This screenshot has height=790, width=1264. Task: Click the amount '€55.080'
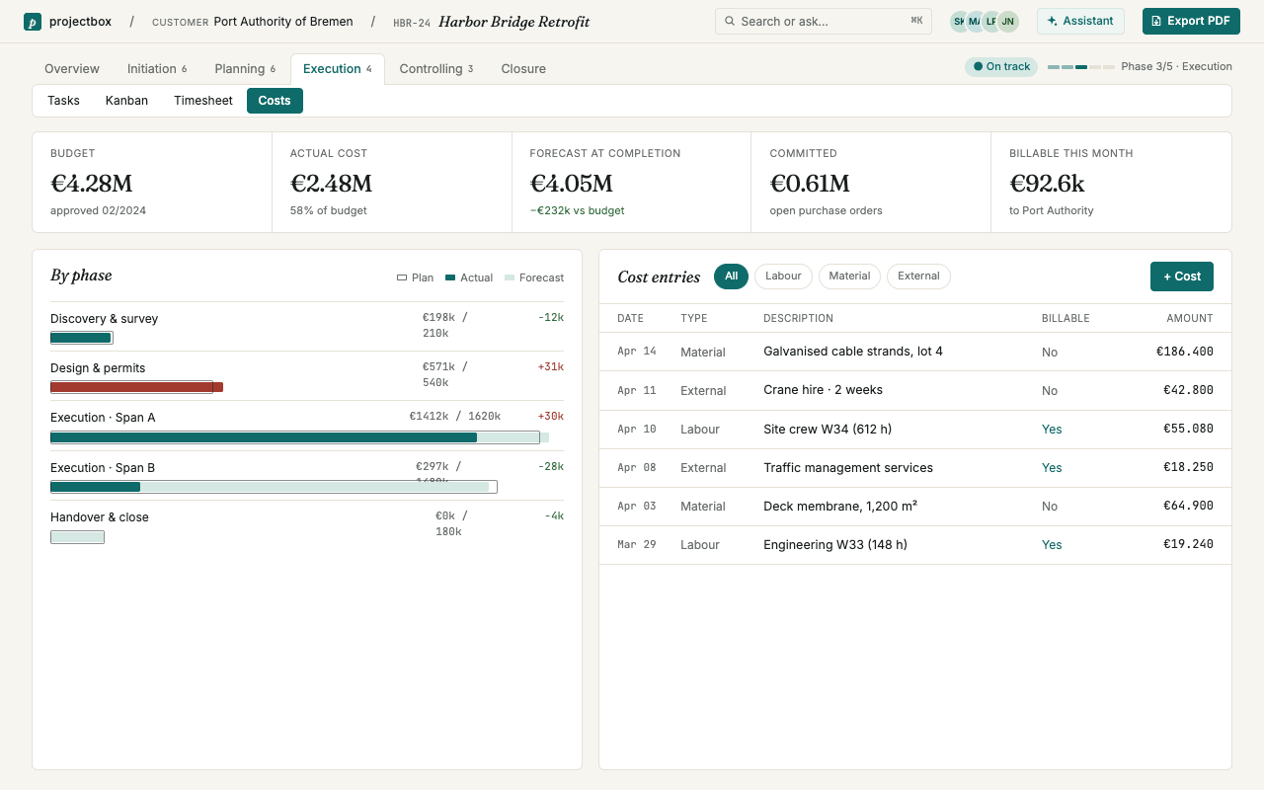tap(1188, 429)
